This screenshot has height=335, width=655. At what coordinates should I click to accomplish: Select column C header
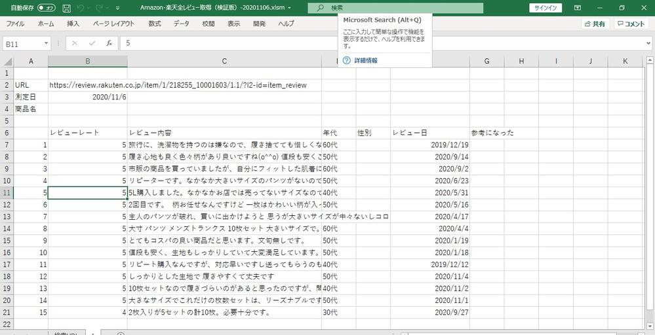[224, 62]
